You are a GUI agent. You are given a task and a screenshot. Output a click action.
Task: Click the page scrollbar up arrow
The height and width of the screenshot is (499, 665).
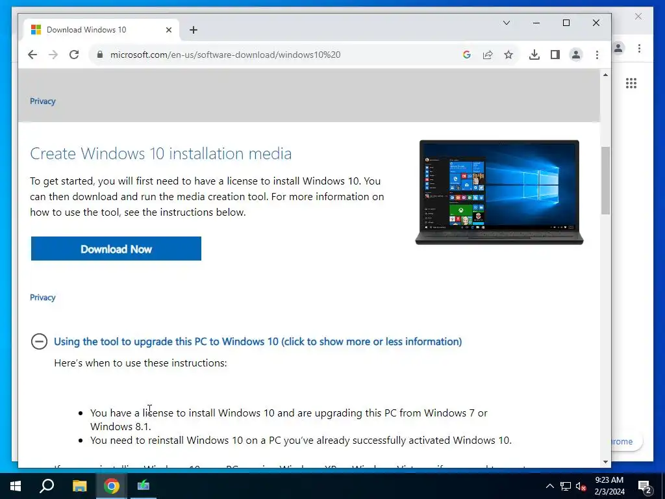tap(606, 75)
